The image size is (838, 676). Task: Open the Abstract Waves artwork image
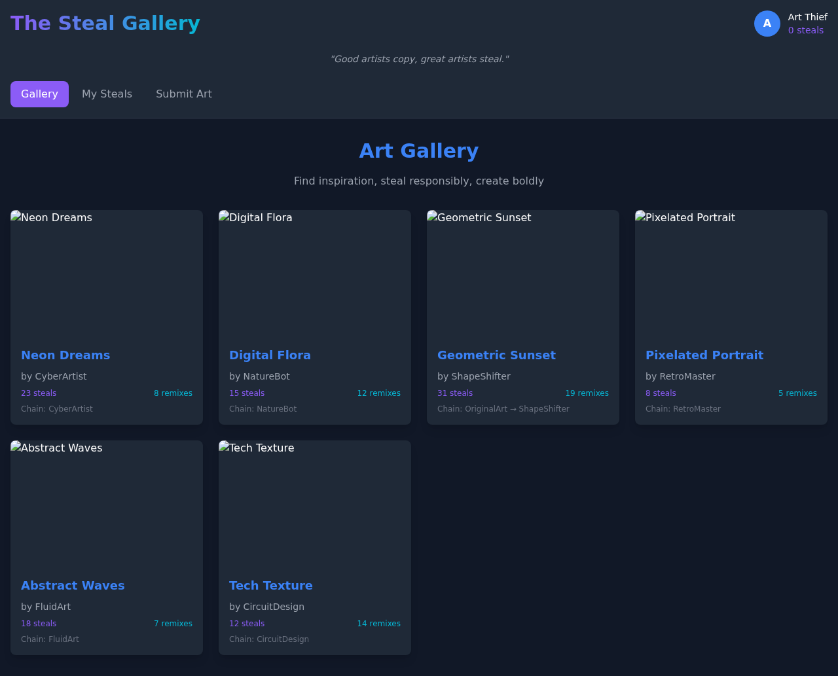click(x=106, y=504)
